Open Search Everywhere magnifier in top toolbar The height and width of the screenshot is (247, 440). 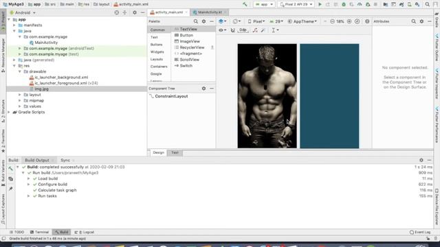(427, 4)
